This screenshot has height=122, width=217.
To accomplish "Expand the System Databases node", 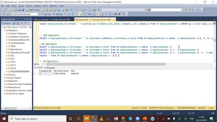I will [7, 34].
